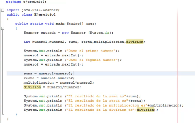
Task: Click '(String[] args)' parameter list
Action: [x=81, y=24]
